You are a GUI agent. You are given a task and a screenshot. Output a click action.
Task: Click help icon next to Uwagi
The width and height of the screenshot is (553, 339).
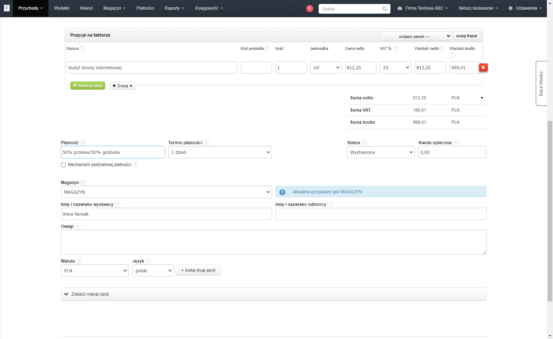[x=78, y=226]
